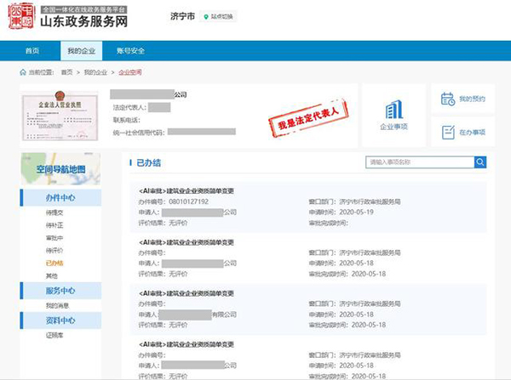511x380 pixels.
Task: Open the 空间导航地图 map banner
Action: [x=61, y=169]
